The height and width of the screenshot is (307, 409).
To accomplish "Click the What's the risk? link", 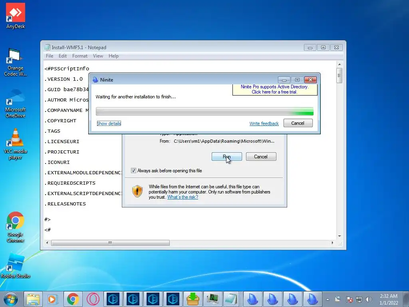I will coord(183,197).
